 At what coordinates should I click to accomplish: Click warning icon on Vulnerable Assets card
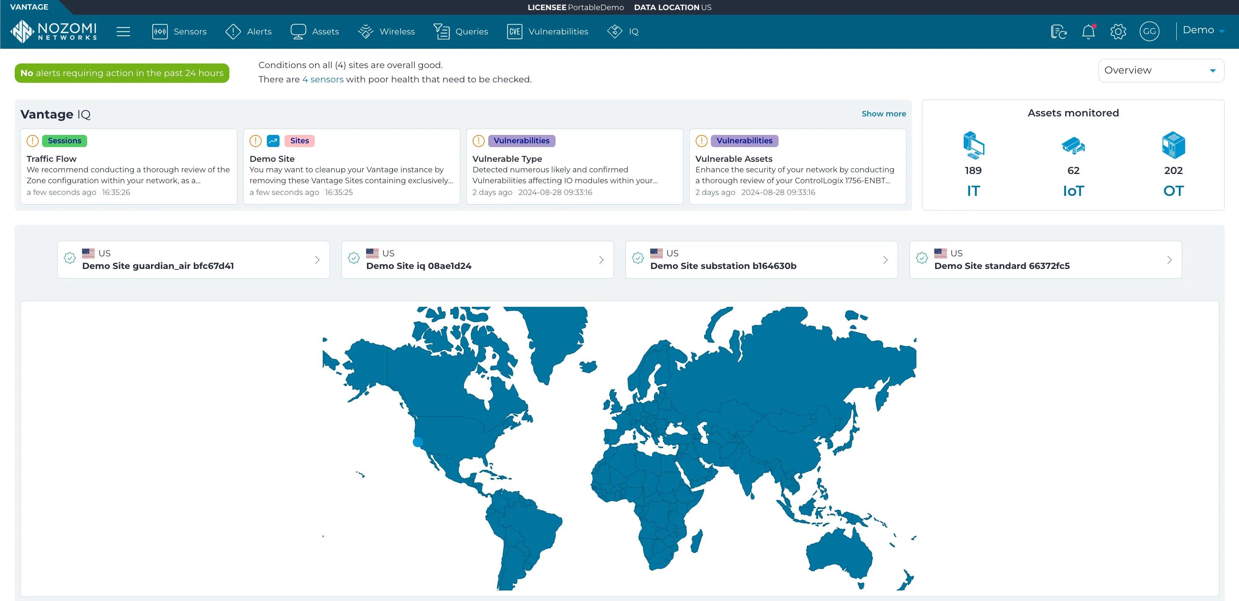[x=702, y=141]
